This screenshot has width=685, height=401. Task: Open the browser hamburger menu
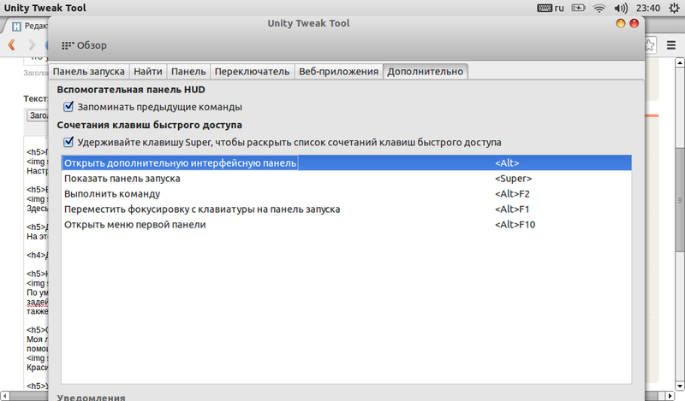tap(671, 45)
